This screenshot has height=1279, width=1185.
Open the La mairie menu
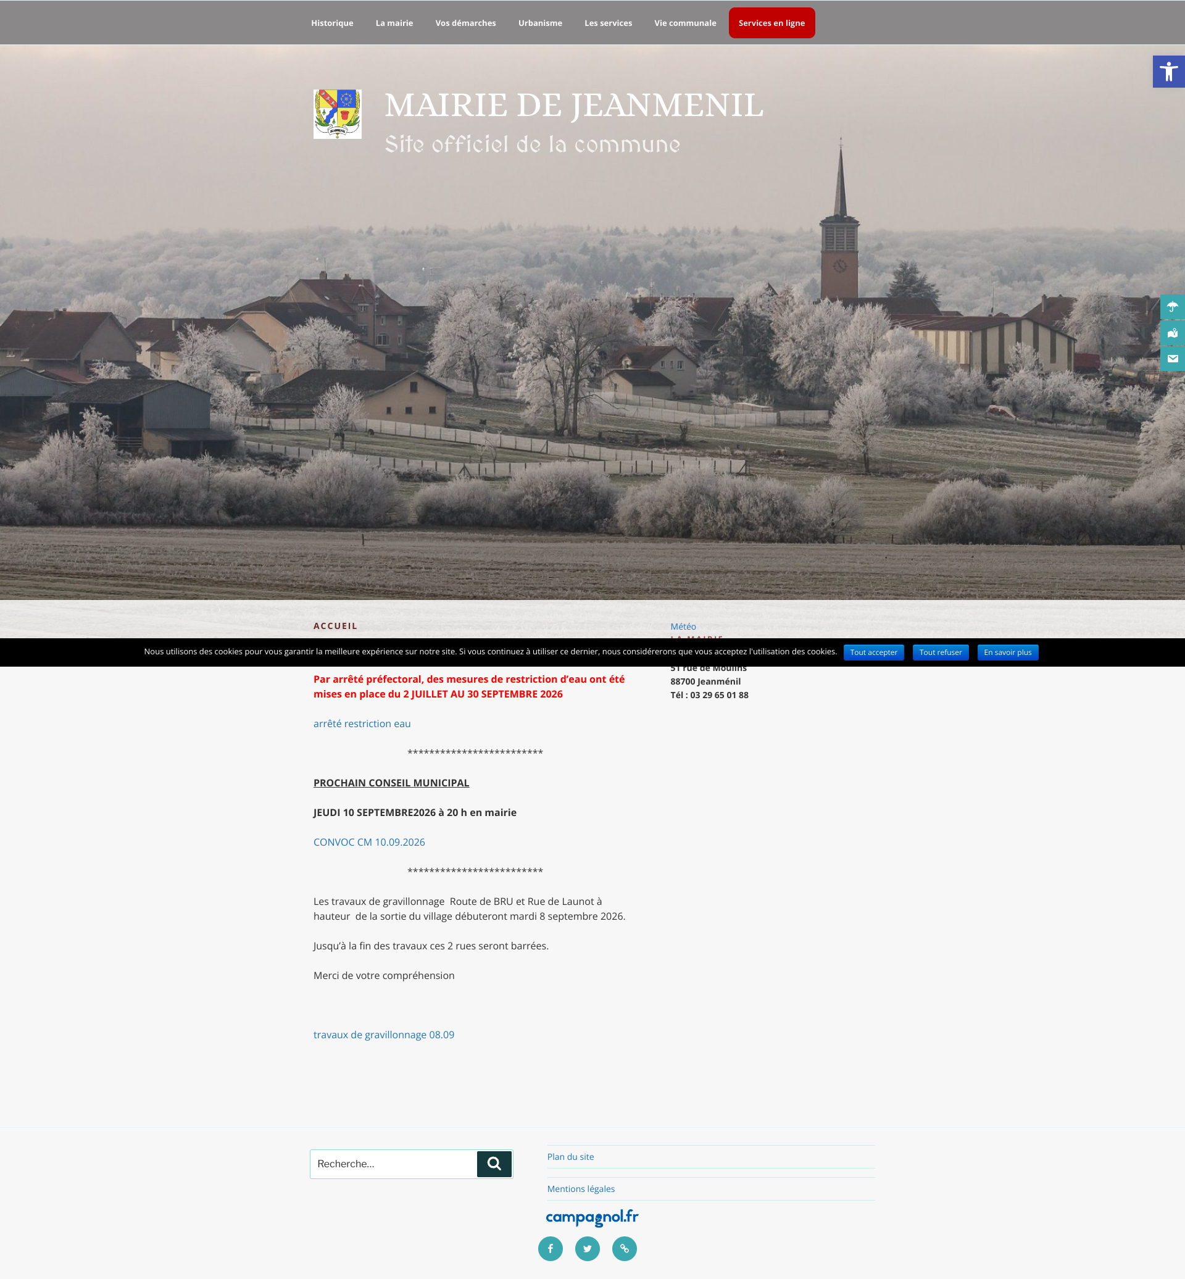pos(394,23)
